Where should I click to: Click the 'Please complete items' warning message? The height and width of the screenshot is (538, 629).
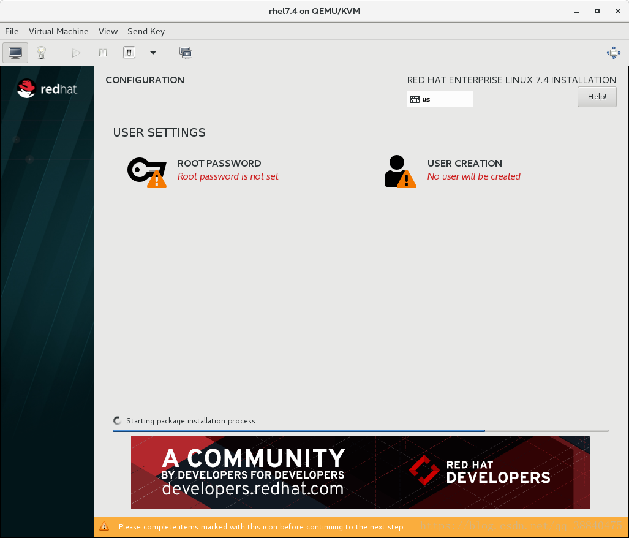tap(262, 527)
